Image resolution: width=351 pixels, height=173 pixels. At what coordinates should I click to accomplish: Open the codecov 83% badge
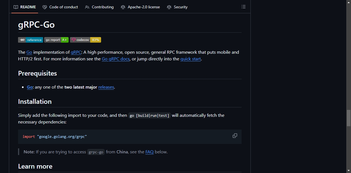pos(86,40)
